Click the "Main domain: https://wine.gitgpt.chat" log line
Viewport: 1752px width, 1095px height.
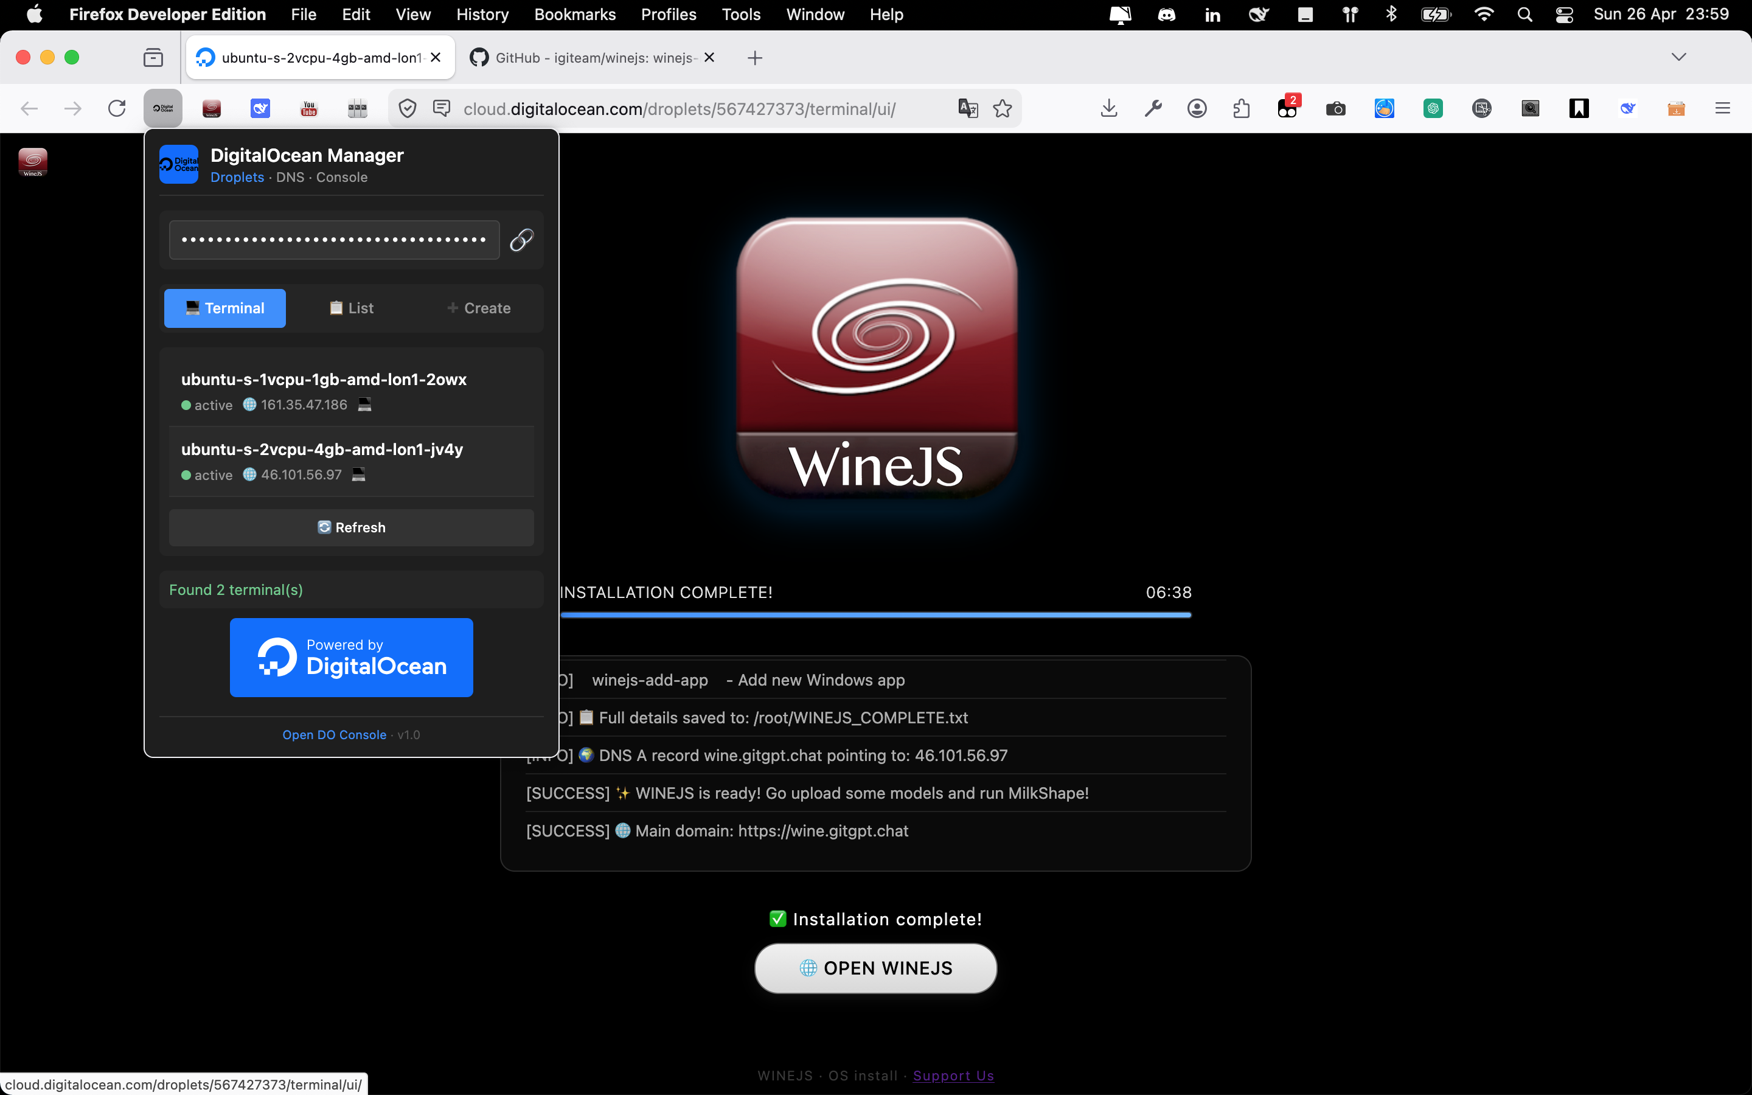point(717,830)
